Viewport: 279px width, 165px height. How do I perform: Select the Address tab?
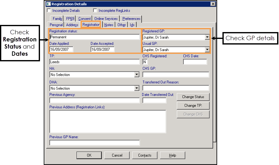coord(72,25)
